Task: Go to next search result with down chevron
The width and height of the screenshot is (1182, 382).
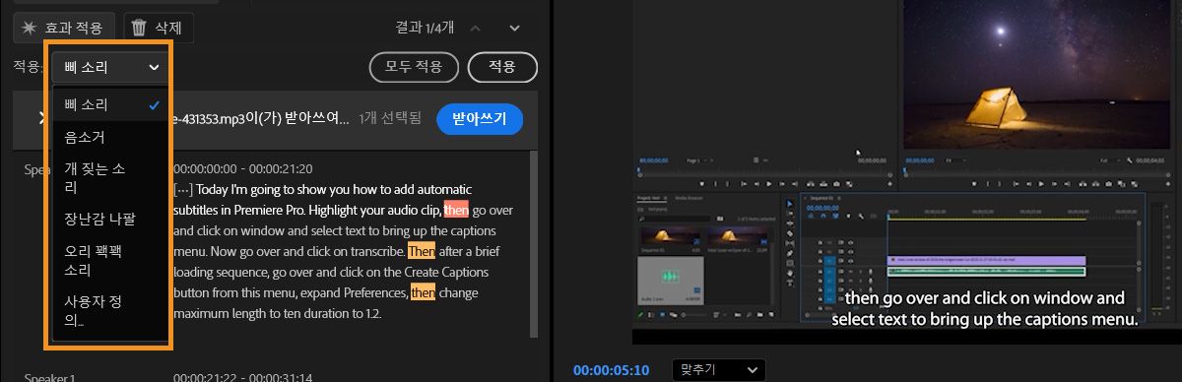Action: click(514, 28)
